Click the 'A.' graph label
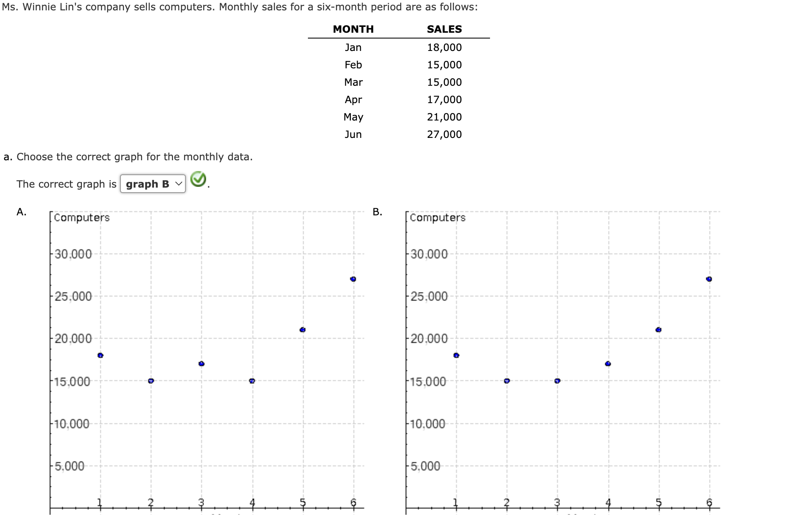The height and width of the screenshot is (516, 788). click(22, 212)
